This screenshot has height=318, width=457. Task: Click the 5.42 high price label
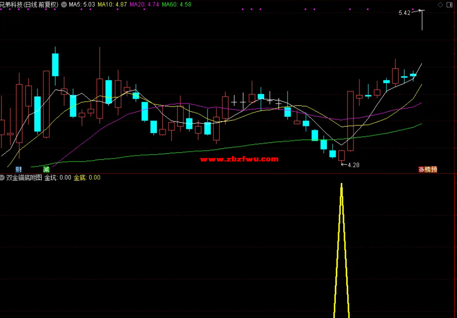404,13
